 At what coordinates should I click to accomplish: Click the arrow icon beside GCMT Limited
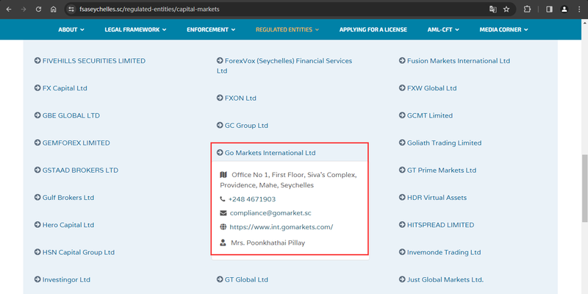[402, 115]
